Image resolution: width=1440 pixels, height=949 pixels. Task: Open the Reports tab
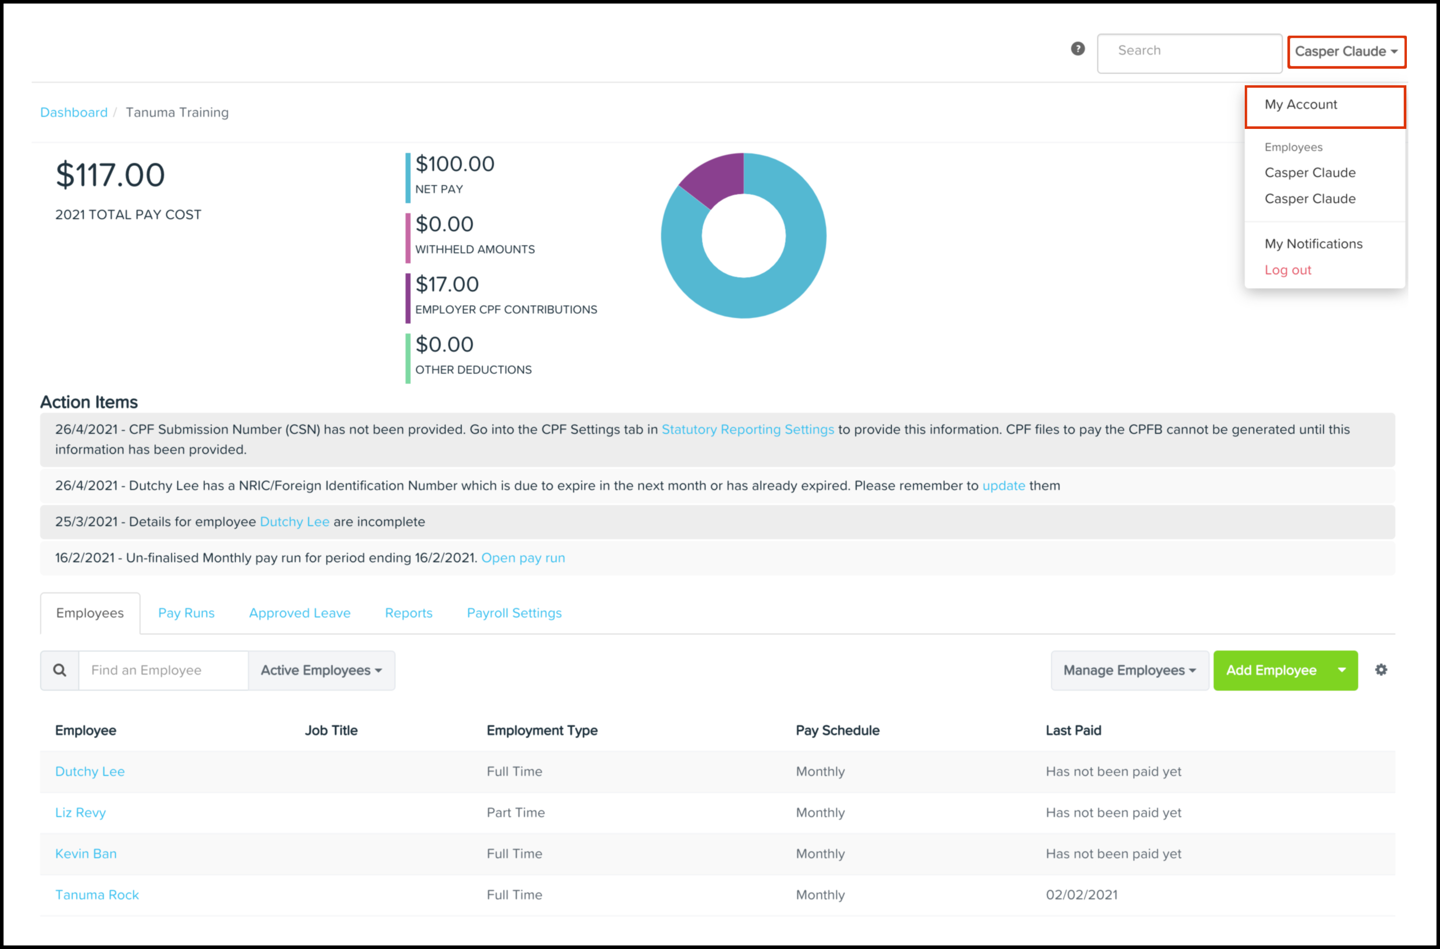(x=408, y=613)
